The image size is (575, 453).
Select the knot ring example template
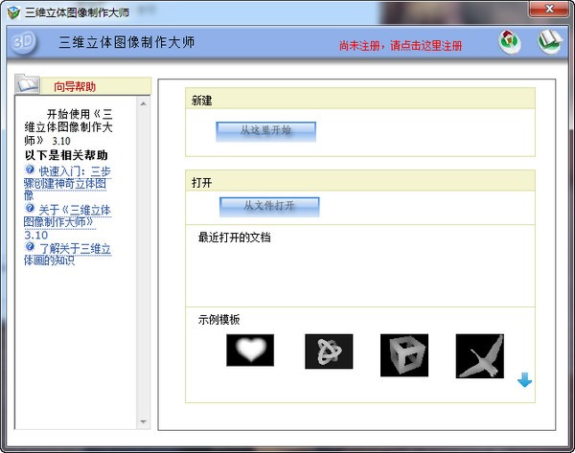point(329,351)
